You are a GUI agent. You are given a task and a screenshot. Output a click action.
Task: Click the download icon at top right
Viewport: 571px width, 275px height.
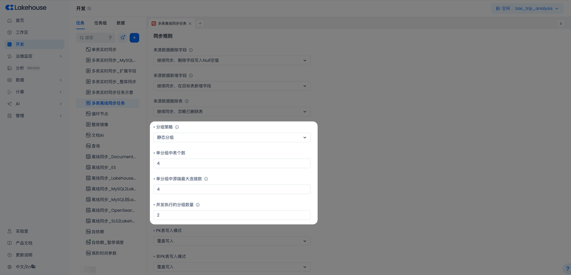tap(561, 24)
